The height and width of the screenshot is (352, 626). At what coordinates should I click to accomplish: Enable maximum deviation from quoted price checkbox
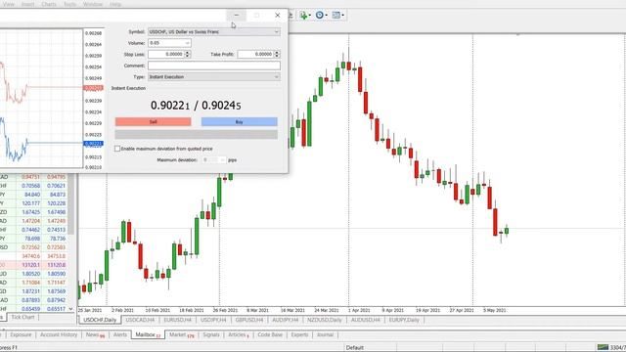(117, 149)
